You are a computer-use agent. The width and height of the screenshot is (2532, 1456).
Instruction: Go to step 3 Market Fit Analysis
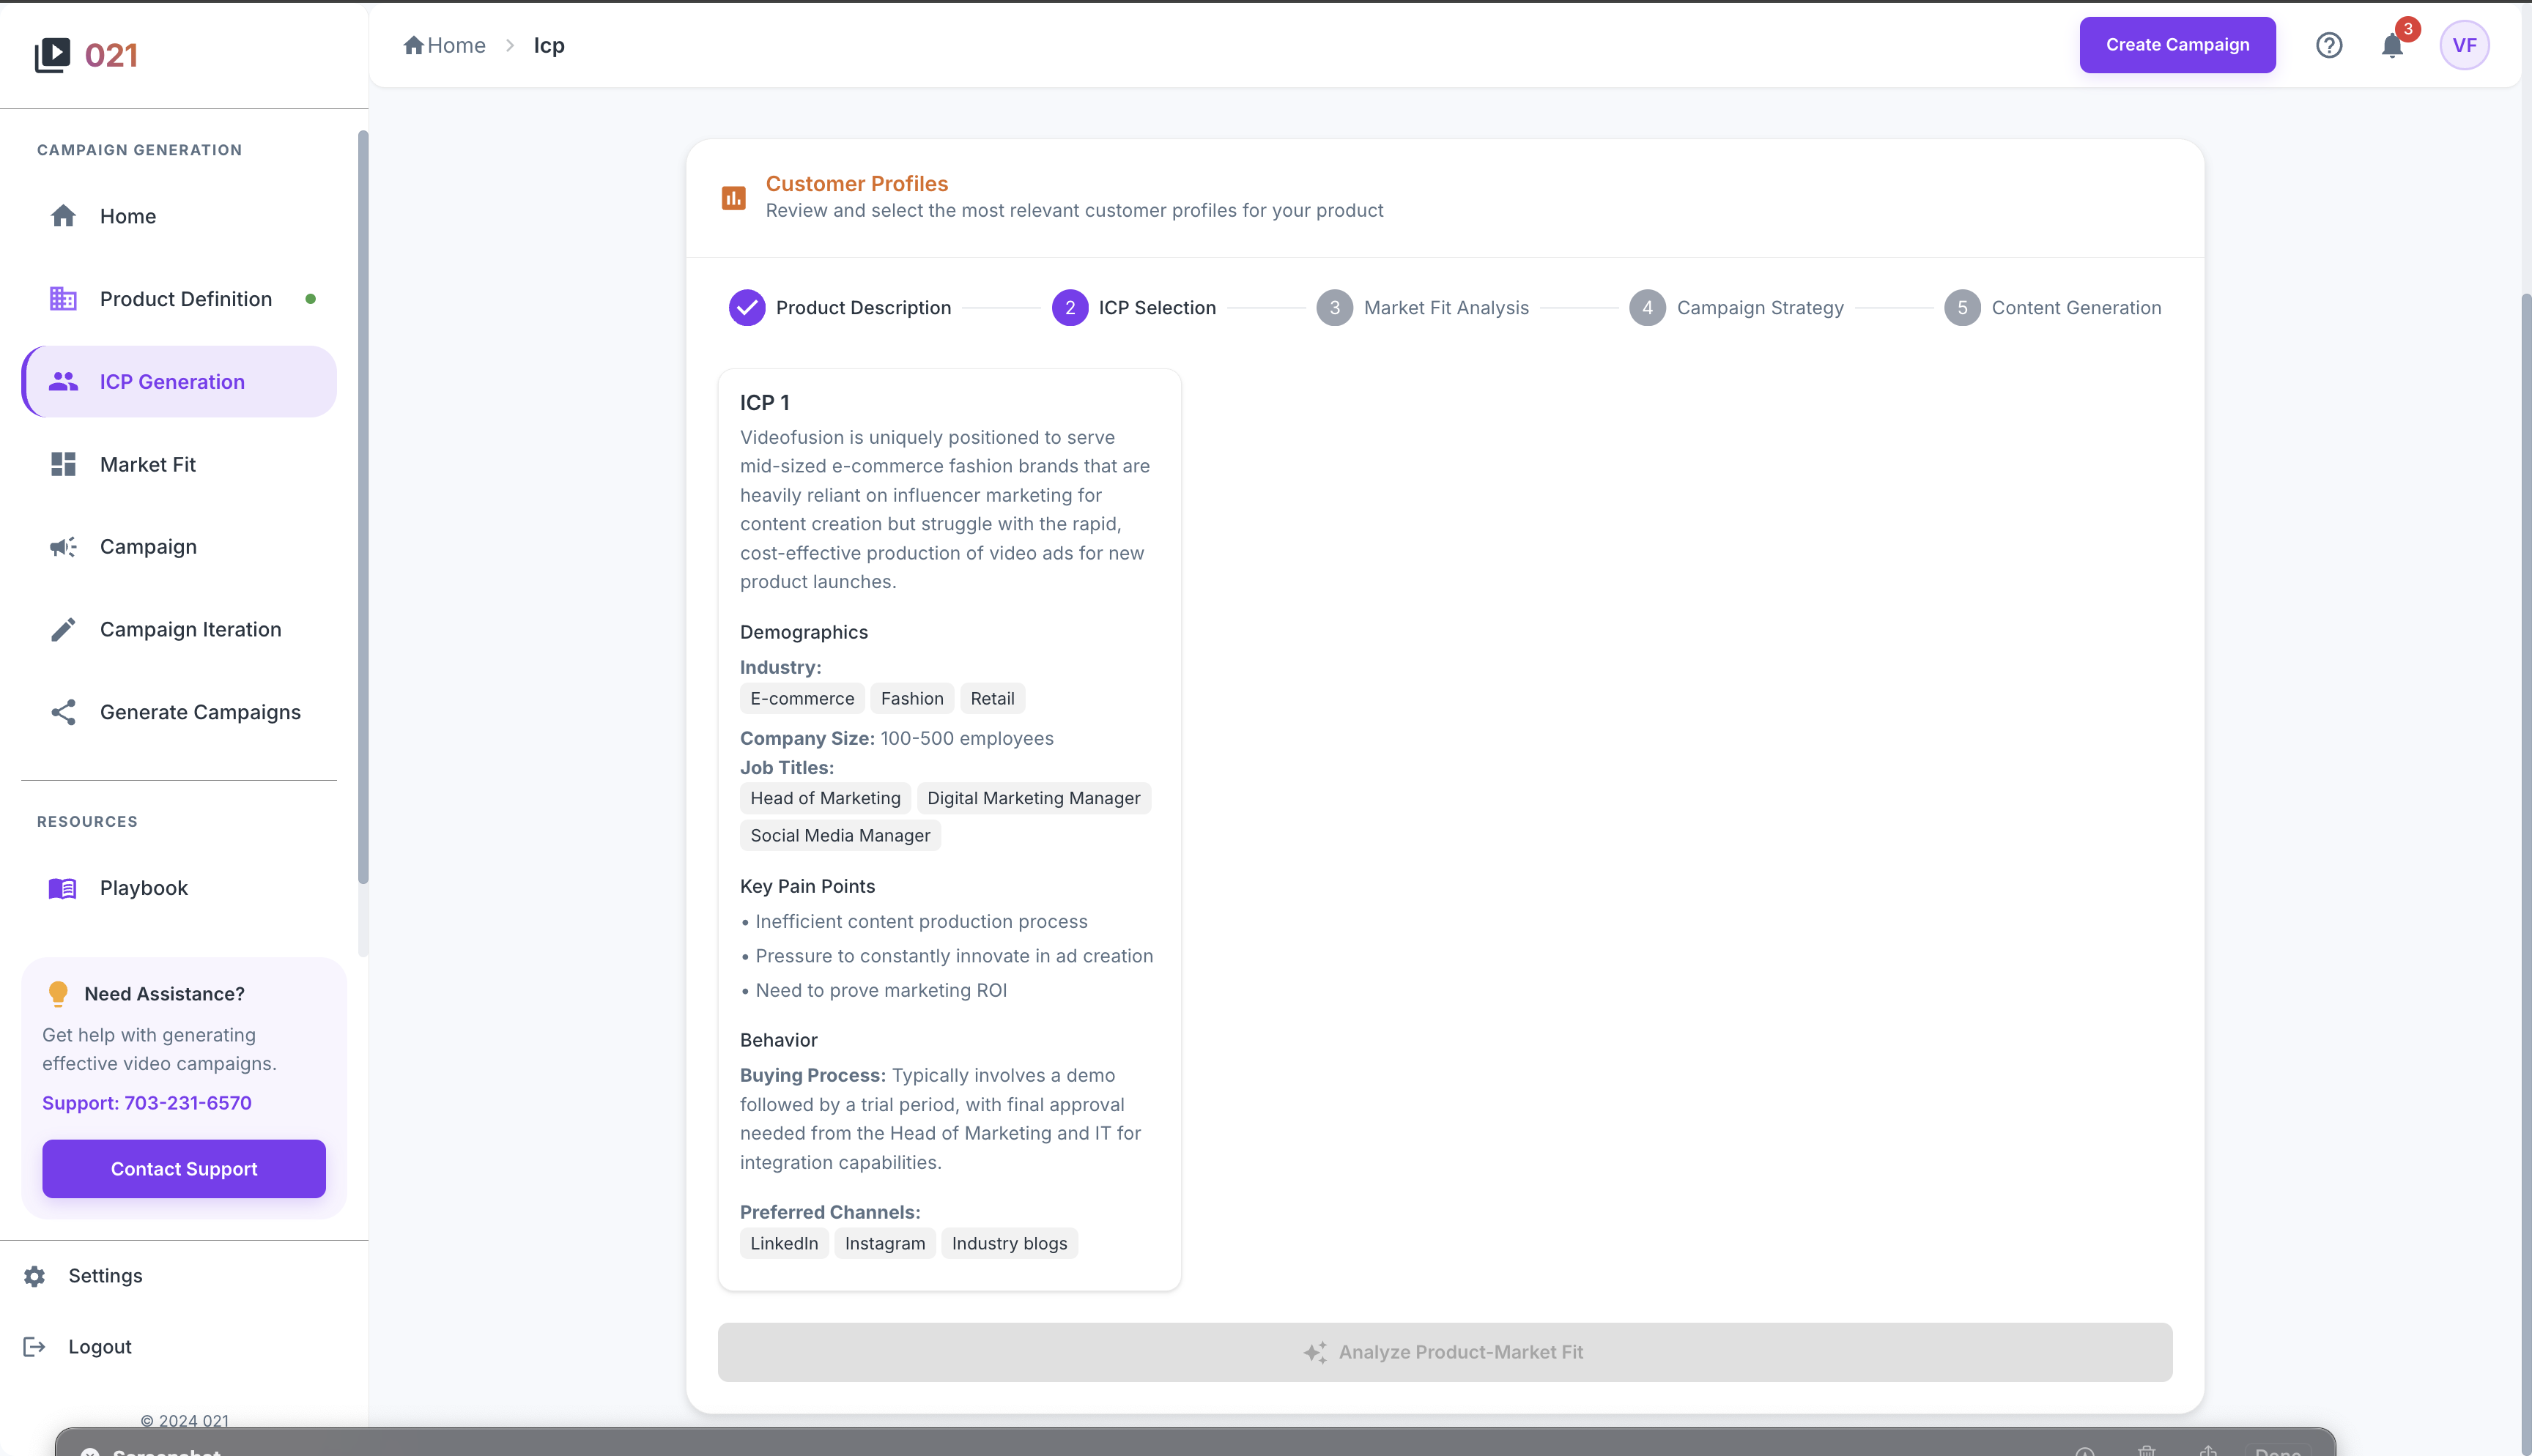click(x=1334, y=308)
